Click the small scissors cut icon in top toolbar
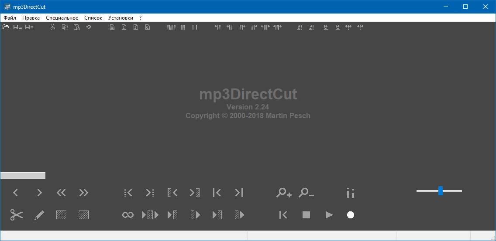This screenshot has height=241, width=496. pyautogui.click(x=52, y=27)
